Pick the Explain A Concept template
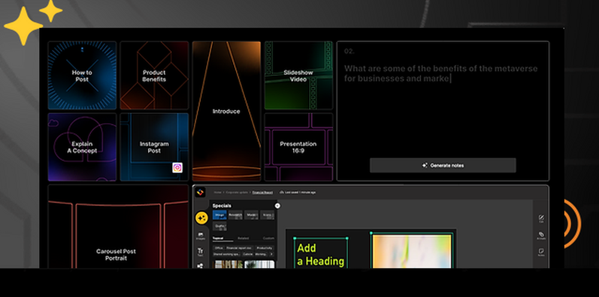This screenshot has height=297, width=599. click(x=82, y=147)
